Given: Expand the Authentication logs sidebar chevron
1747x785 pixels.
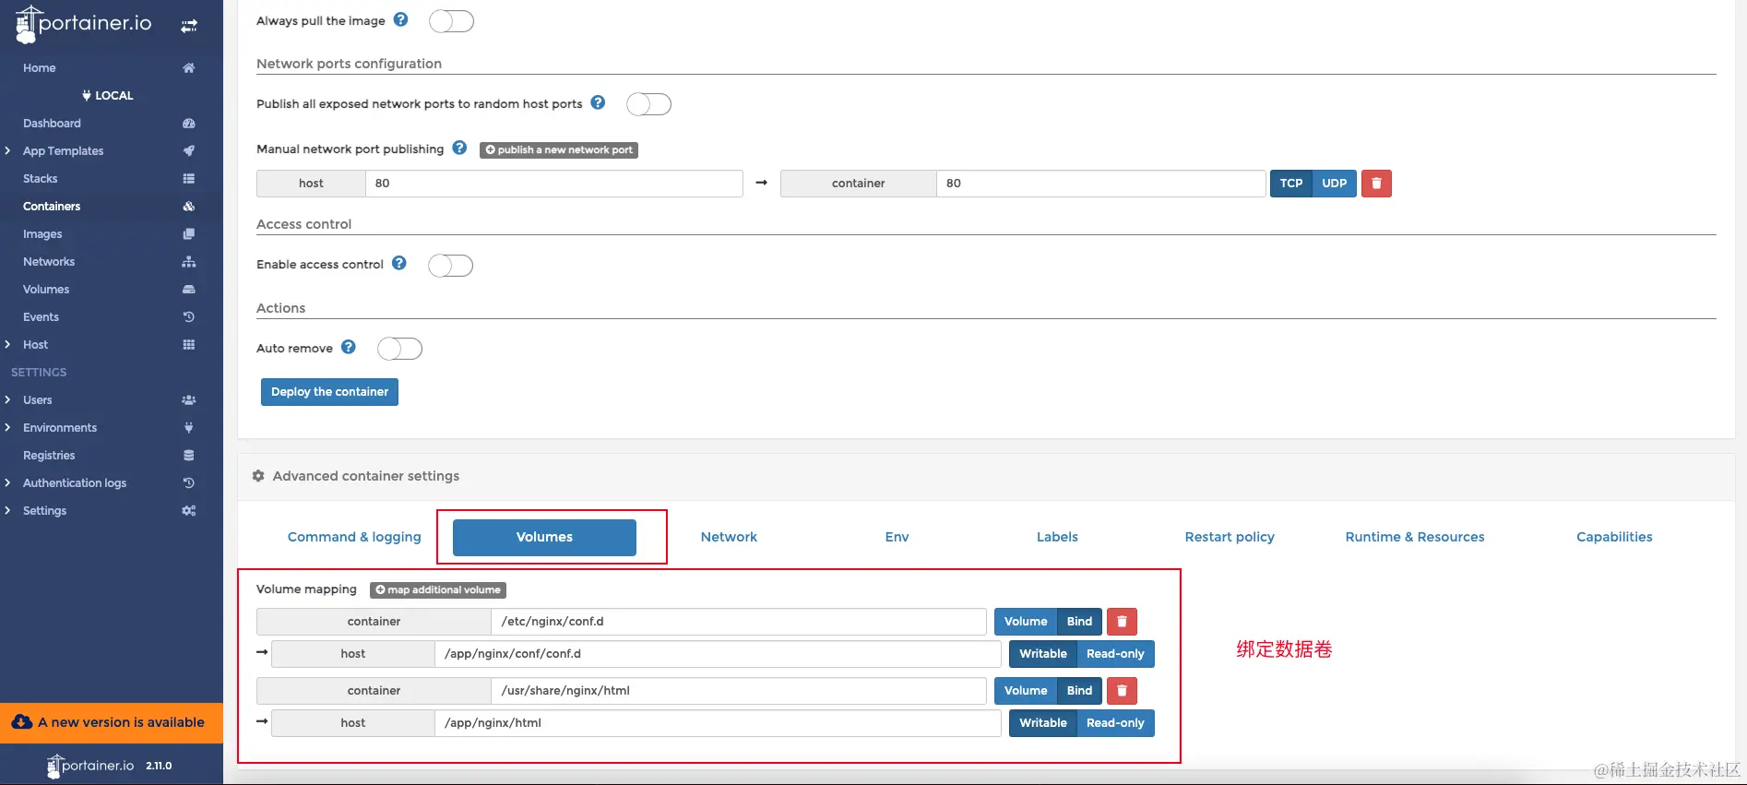Looking at the screenshot, I should click(x=7, y=483).
